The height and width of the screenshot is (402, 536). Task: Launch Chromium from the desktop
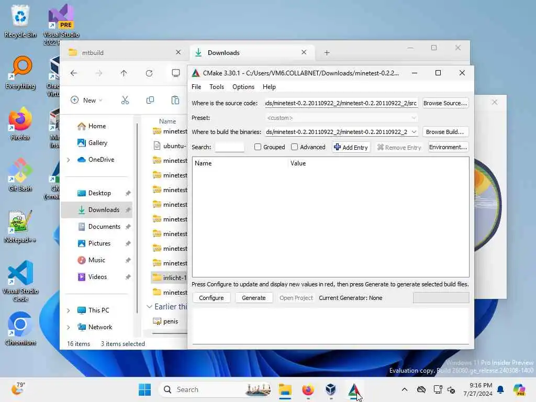point(20,329)
